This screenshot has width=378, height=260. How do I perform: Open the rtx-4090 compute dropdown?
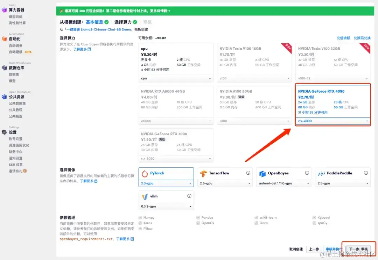(333, 121)
